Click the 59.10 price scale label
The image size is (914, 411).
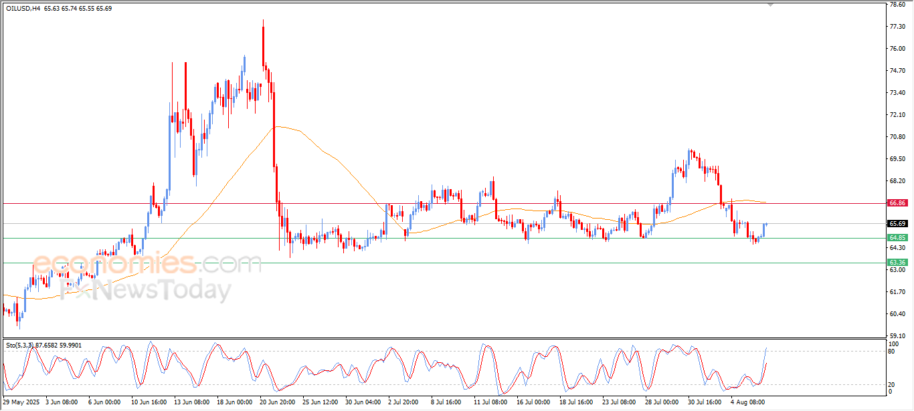click(897, 336)
